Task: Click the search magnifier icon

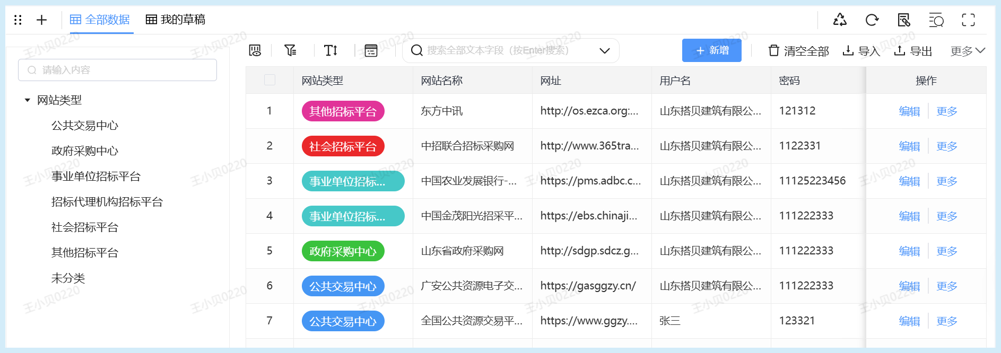Action: tap(417, 50)
